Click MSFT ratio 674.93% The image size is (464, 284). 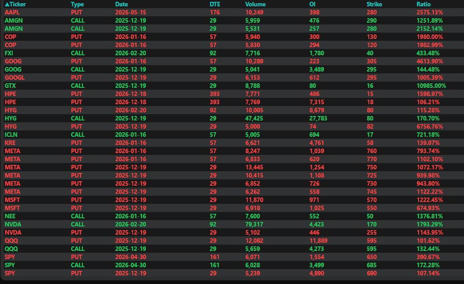[x=428, y=208]
